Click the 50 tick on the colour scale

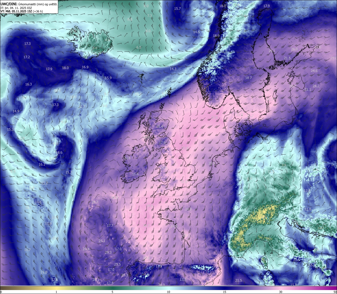335,292
